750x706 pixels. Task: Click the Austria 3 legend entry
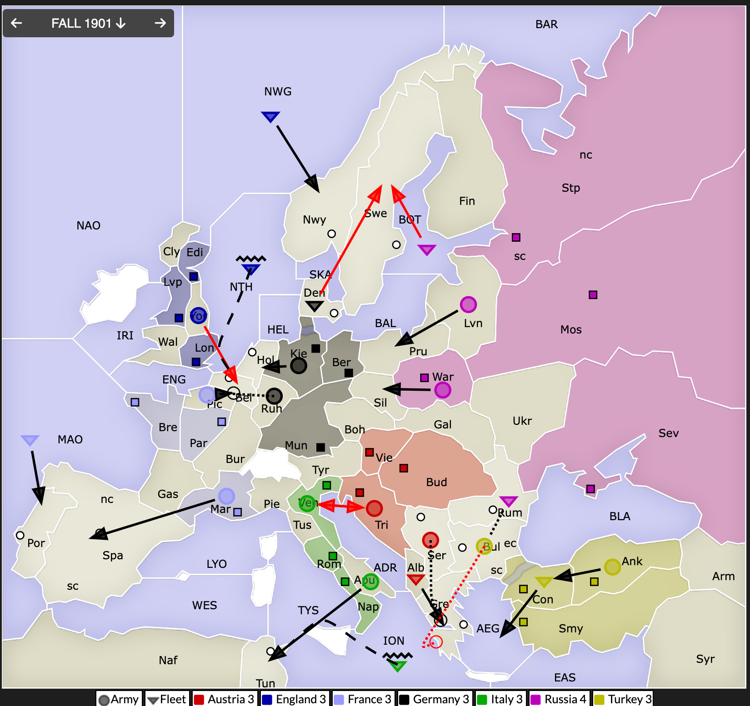click(x=224, y=699)
